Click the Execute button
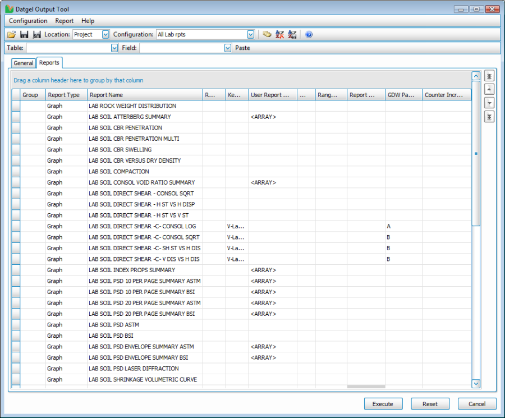 click(x=383, y=404)
